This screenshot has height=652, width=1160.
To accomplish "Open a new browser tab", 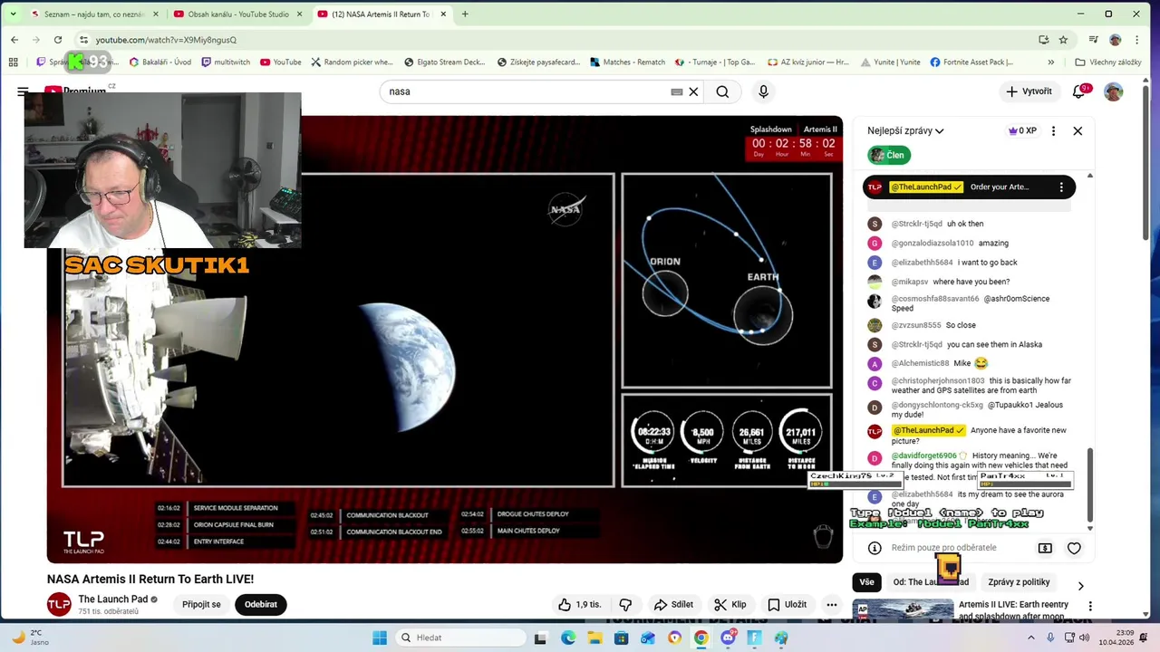I will (x=465, y=14).
